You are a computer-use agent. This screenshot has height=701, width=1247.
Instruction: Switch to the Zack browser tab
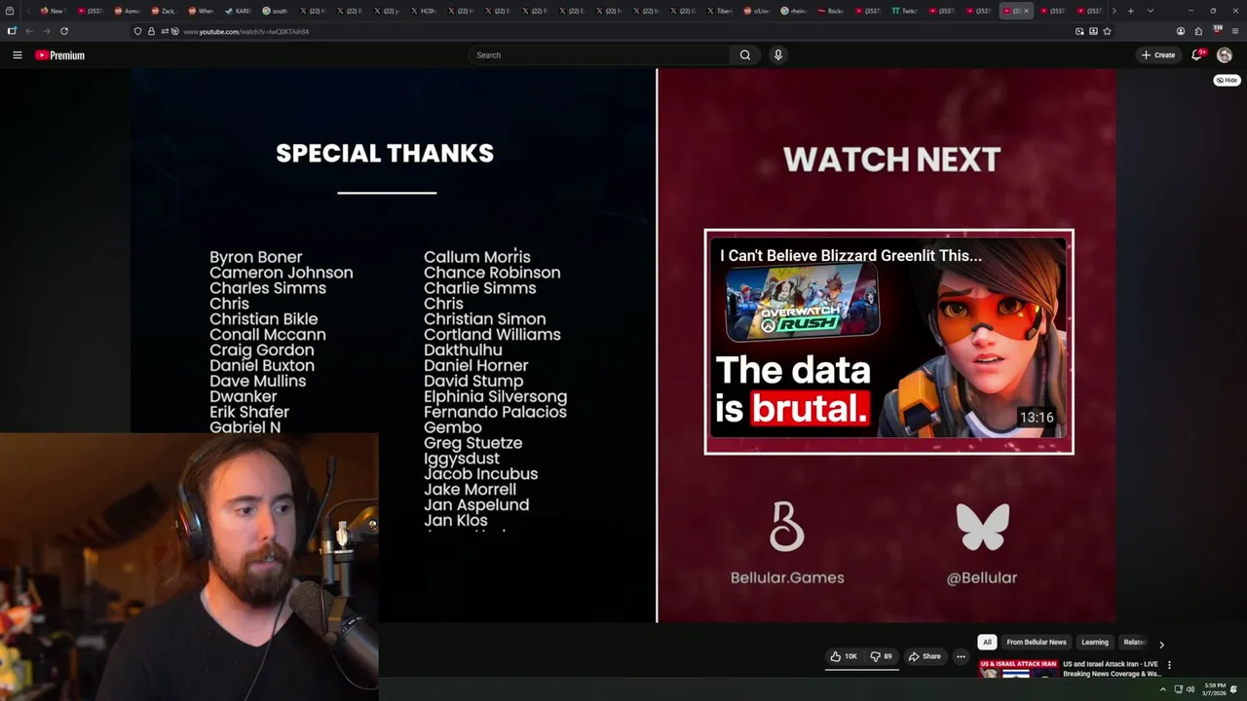[166, 11]
